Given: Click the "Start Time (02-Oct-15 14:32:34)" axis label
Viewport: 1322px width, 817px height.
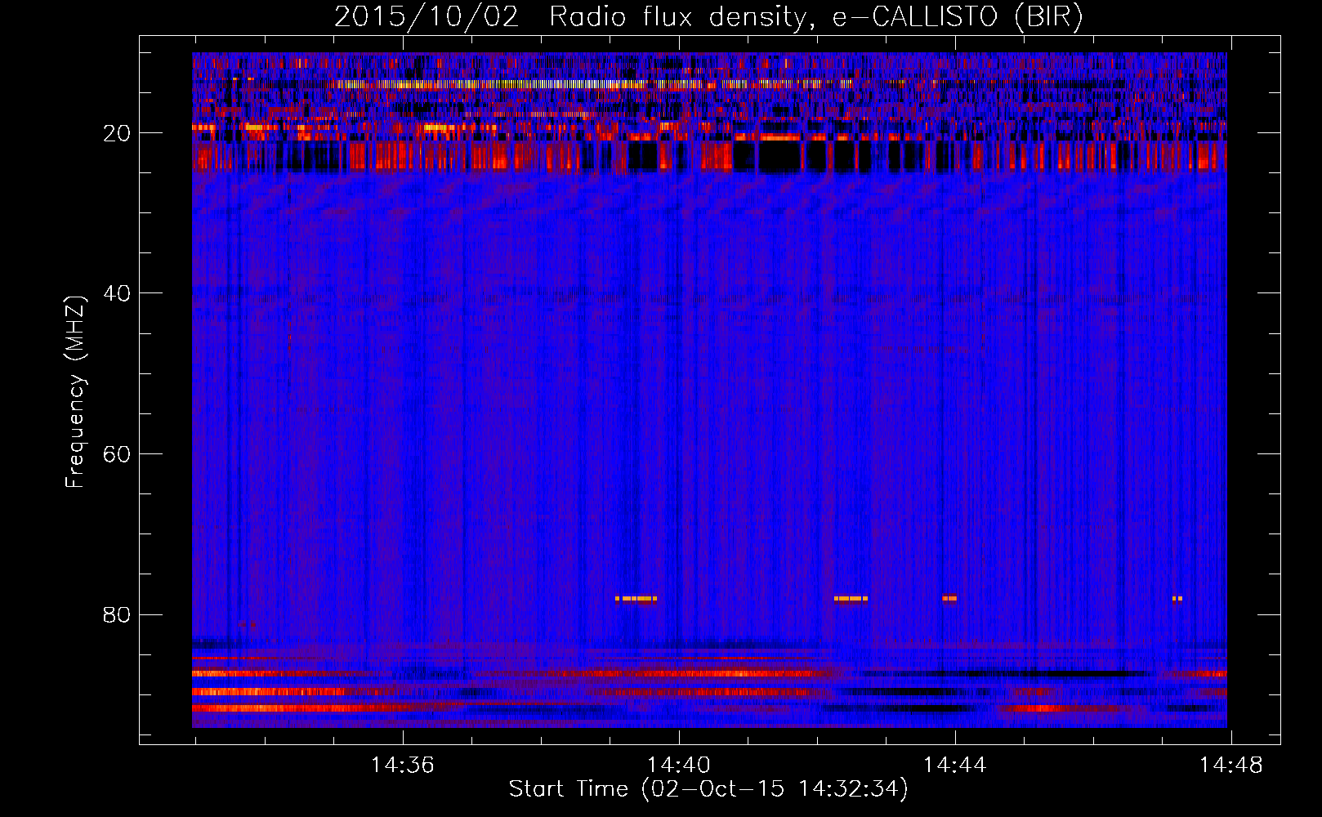Looking at the screenshot, I should tap(708, 789).
